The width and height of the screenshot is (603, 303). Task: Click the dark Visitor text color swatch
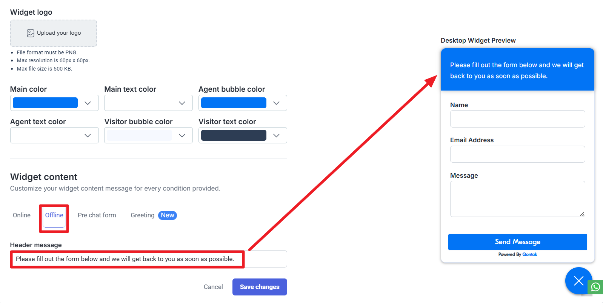point(234,135)
